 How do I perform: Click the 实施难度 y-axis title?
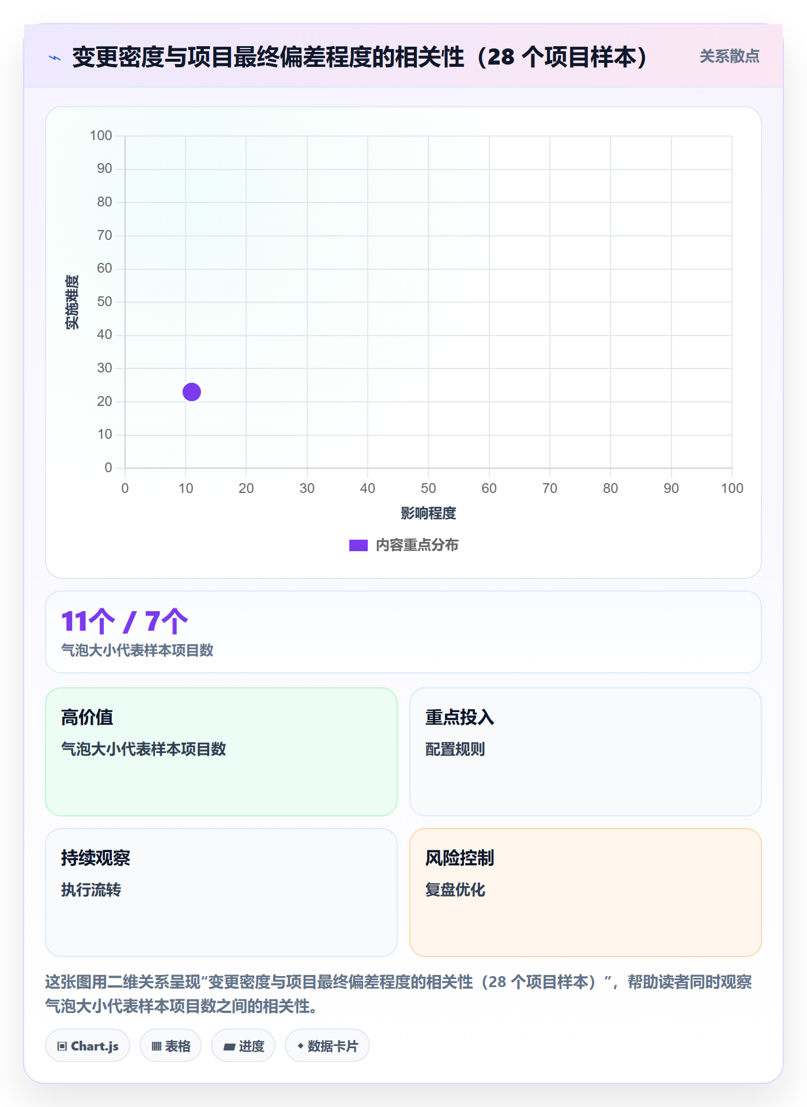[72, 302]
